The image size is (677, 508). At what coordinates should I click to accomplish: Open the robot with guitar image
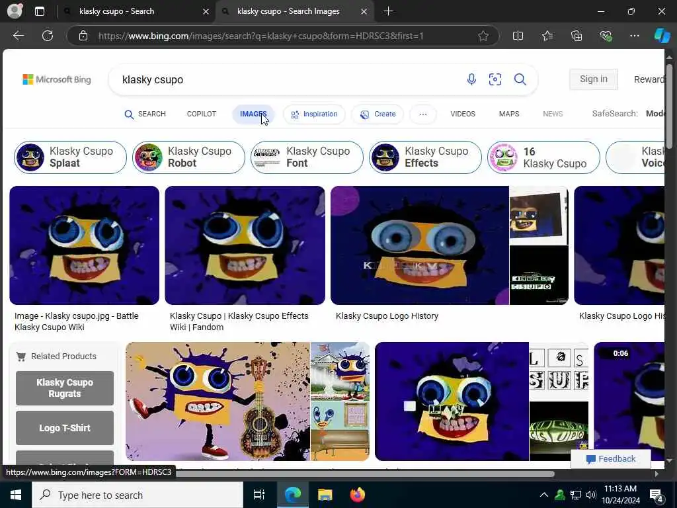pyautogui.click(x=218, y=402)
